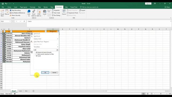Switch to the Formulas tab
The height and width of the screenshot is (97, 172).
pyautogui.click(x=33, y=7)
